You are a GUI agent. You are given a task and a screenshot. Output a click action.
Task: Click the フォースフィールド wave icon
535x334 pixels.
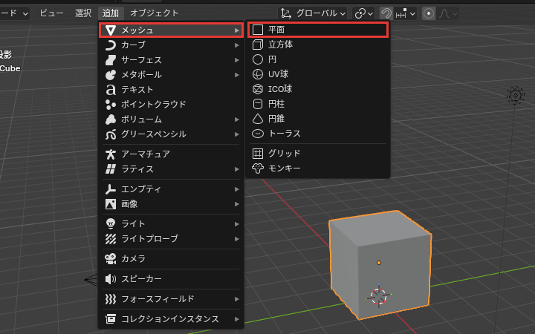click(x=110, y=299)
